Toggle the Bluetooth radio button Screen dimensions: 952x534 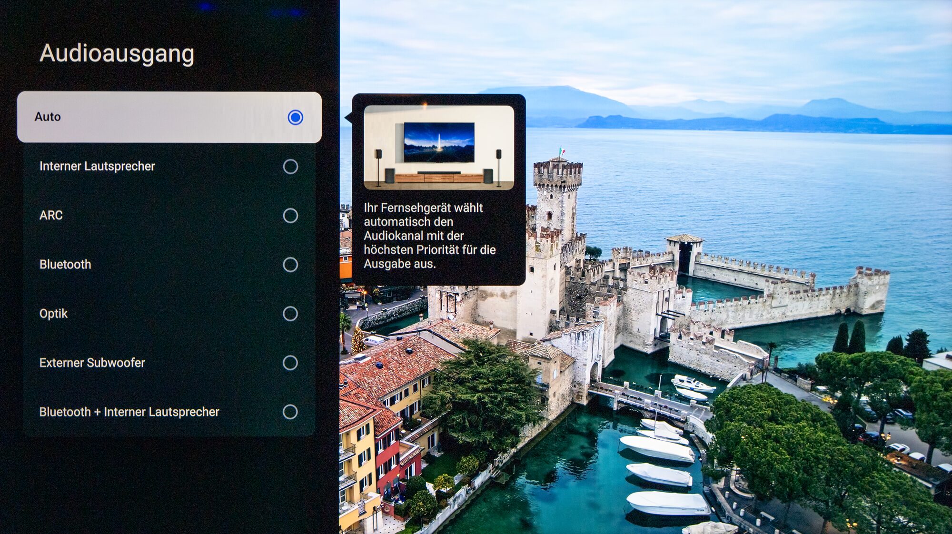click(x=290, y=265)
